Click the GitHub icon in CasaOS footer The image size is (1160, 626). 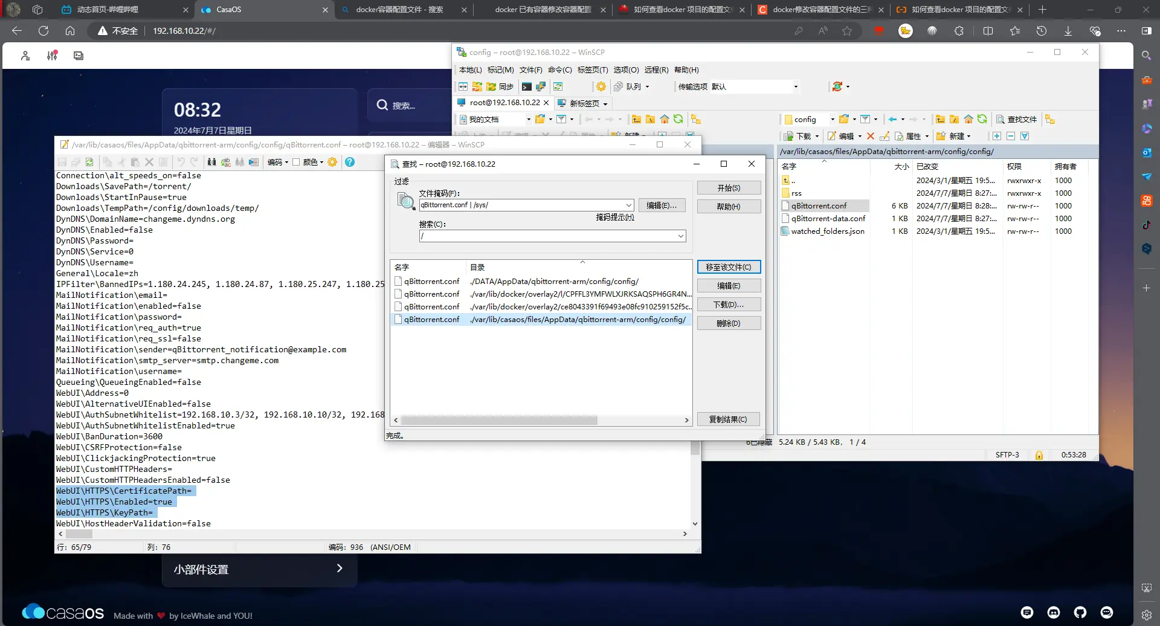click(x=1080, y=612)
